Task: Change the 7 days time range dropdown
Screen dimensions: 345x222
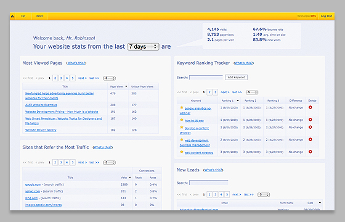Action: point(143,47)
